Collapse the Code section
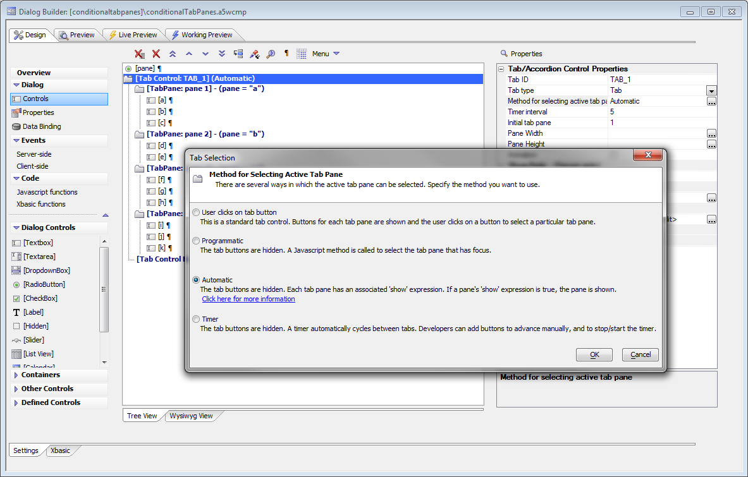The height and width of the screenshot is (477, 748). click(x=16, y=178)
